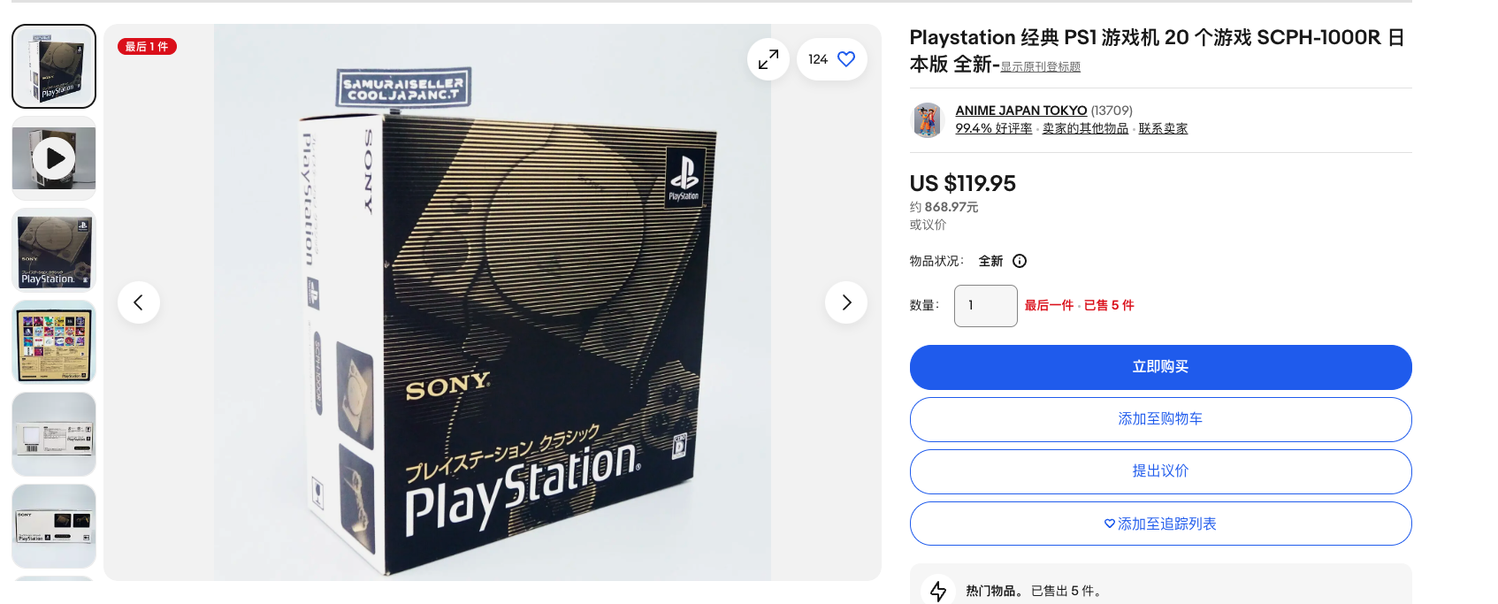Screen dimensions: 1498x604
Task: Open the item condition info icon
Action: point(1020,261)
